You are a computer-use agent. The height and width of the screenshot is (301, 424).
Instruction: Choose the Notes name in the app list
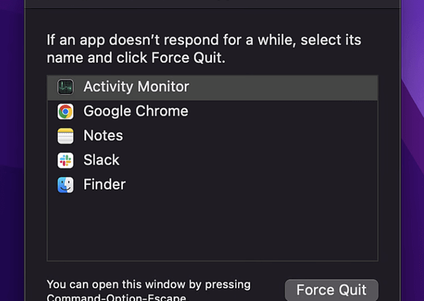pyautogui.click(x=103, y=136)
